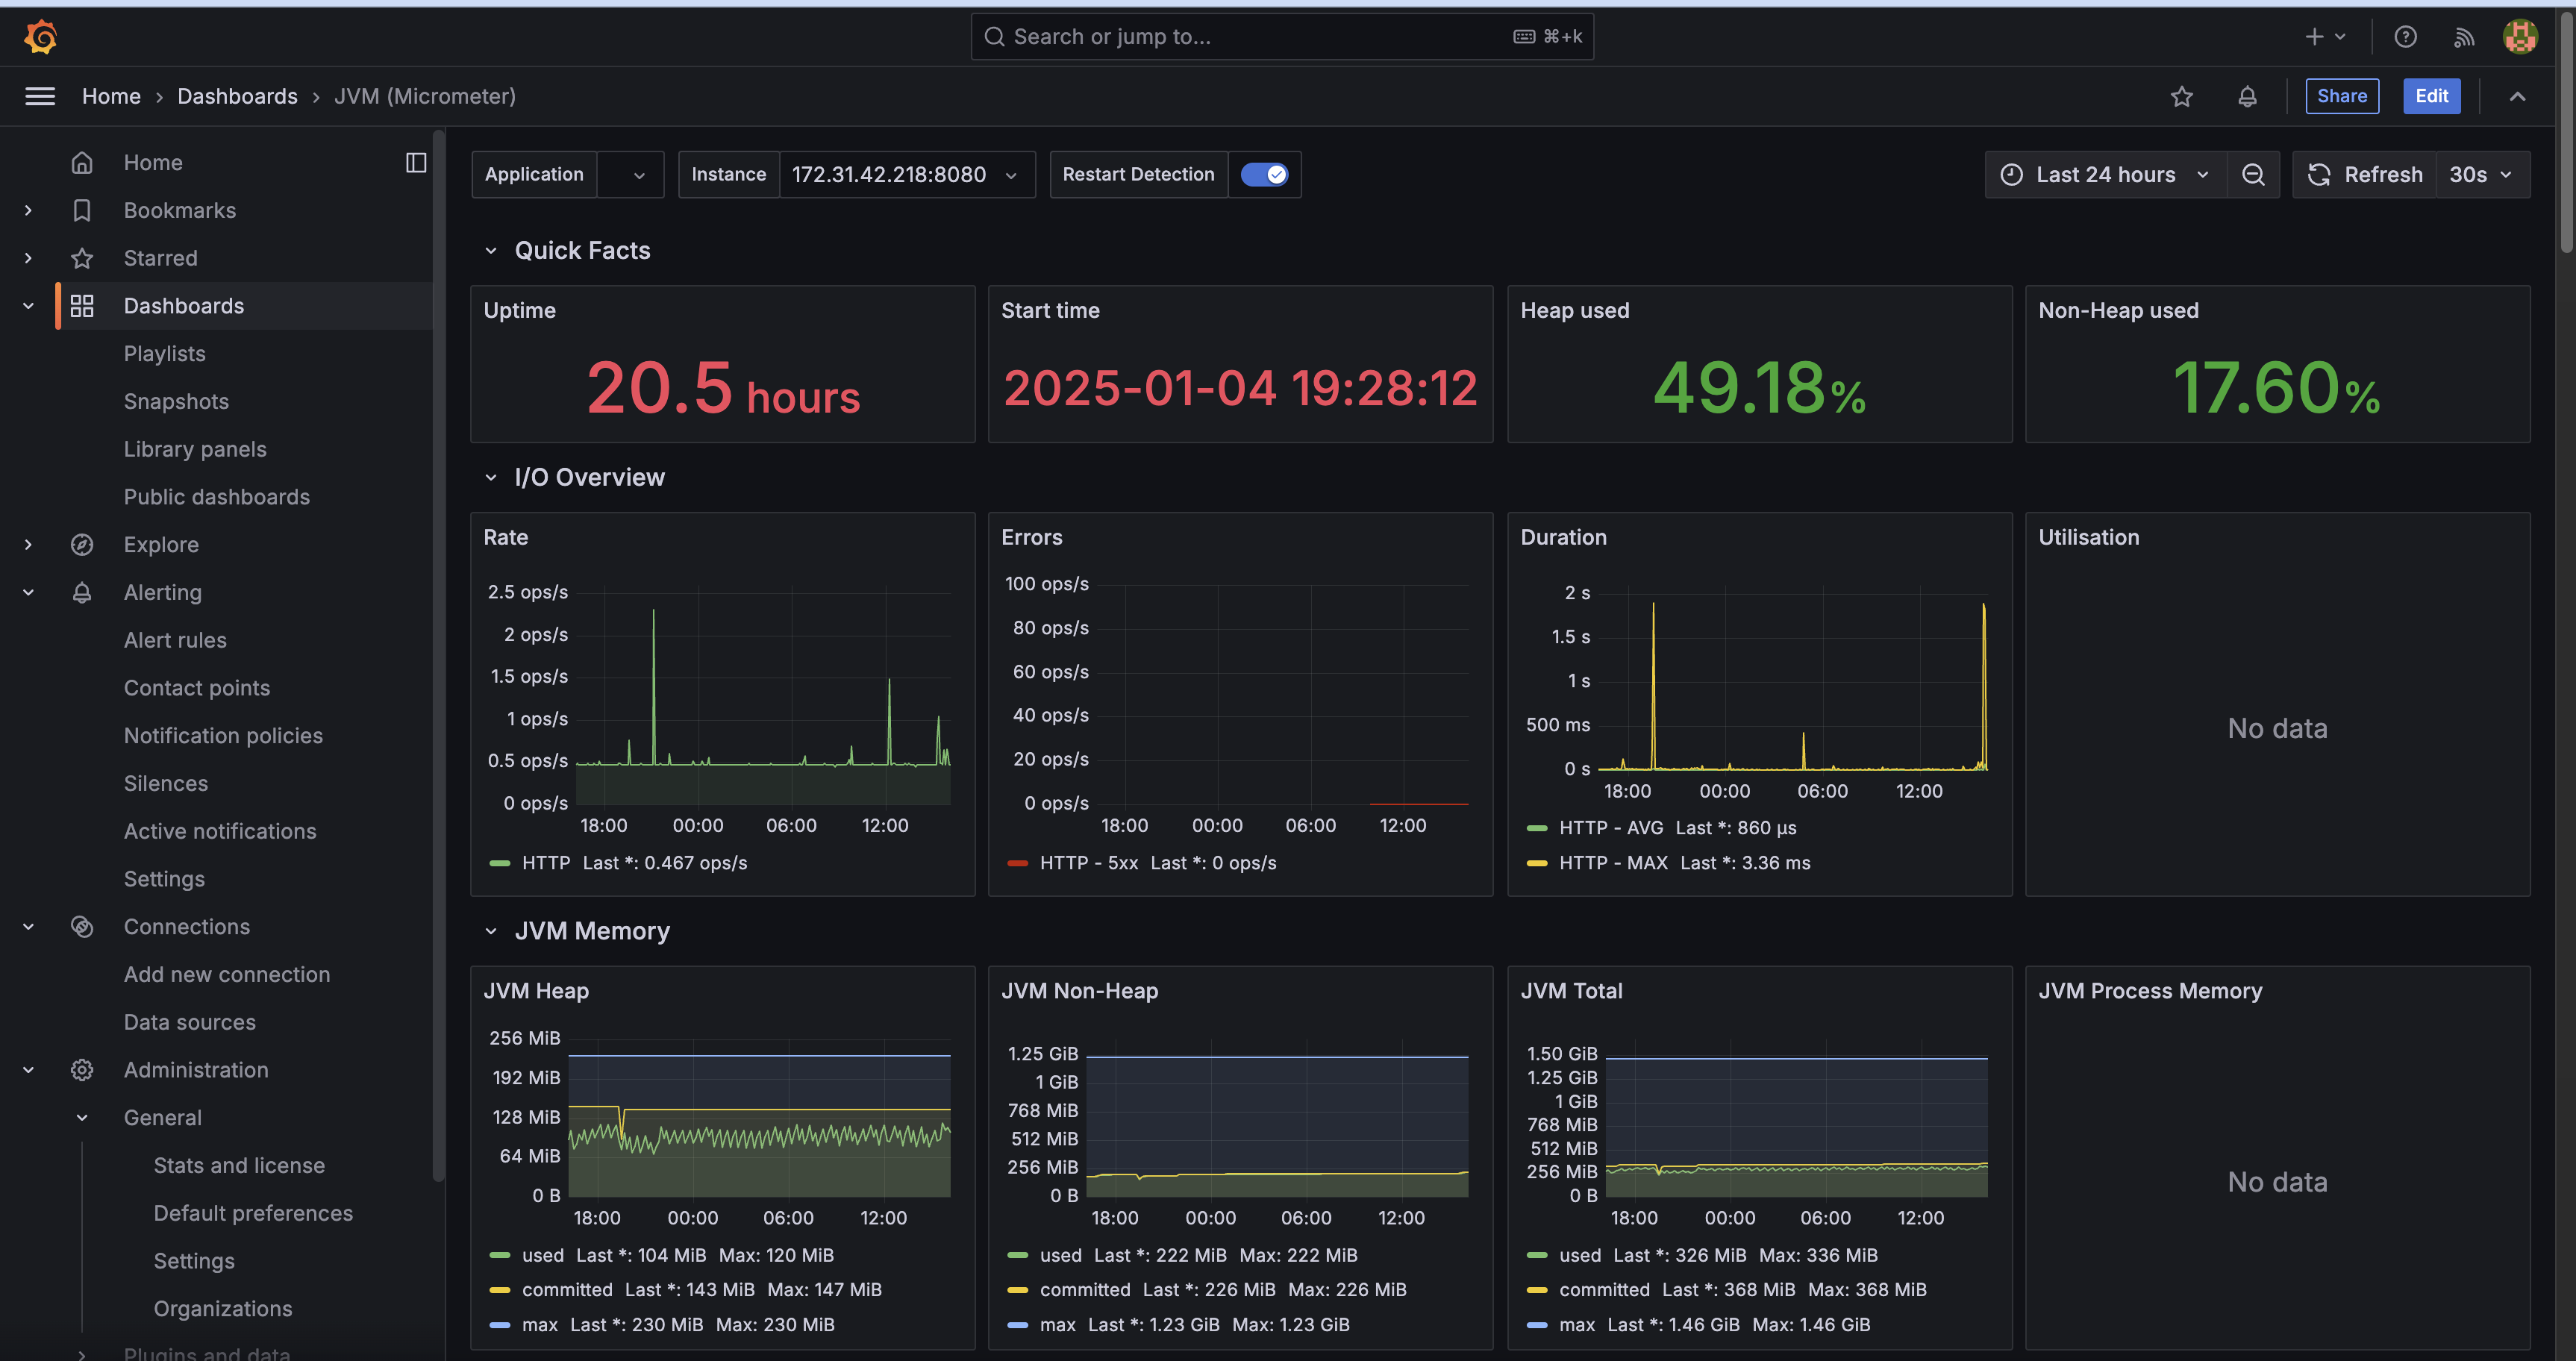The width and height of the screenshot is (2576, 1361).
Task: Open the Last 24 hours time picker
Action: [2105, 174]
